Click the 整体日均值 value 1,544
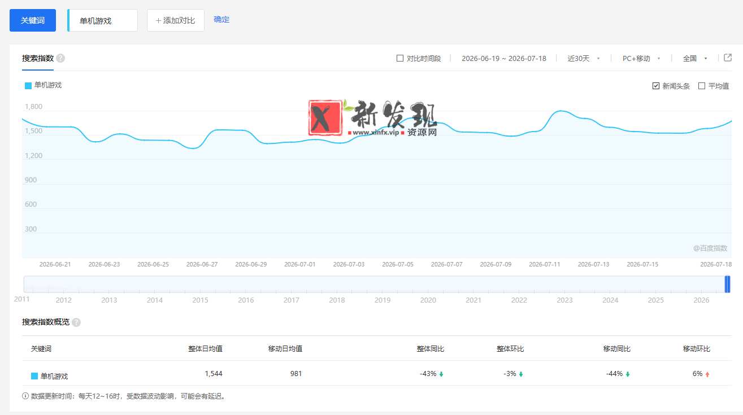Viewport: 743px width, 415px height. coord(214,374)
